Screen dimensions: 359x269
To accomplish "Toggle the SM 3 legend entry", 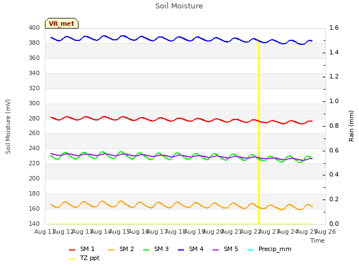I will pos(156,249).
